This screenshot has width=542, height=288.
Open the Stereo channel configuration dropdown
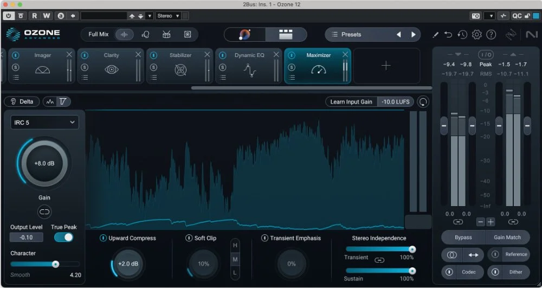coord(168,16)
